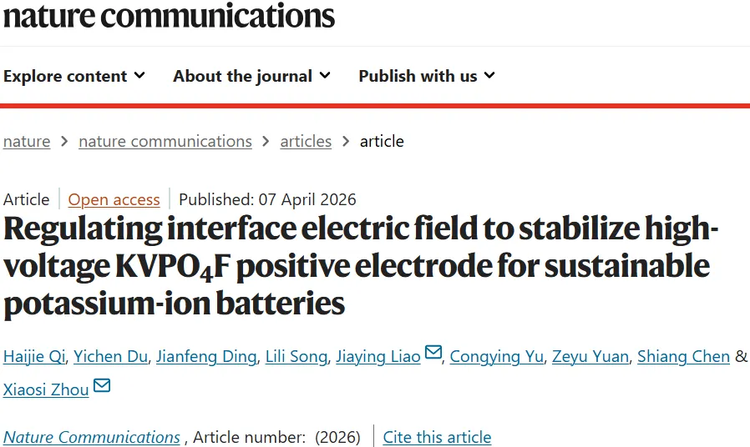The height and width of the screenshot is (447, 750).
Task: Open Shiang Chen author link
Action: pos(683,357)
